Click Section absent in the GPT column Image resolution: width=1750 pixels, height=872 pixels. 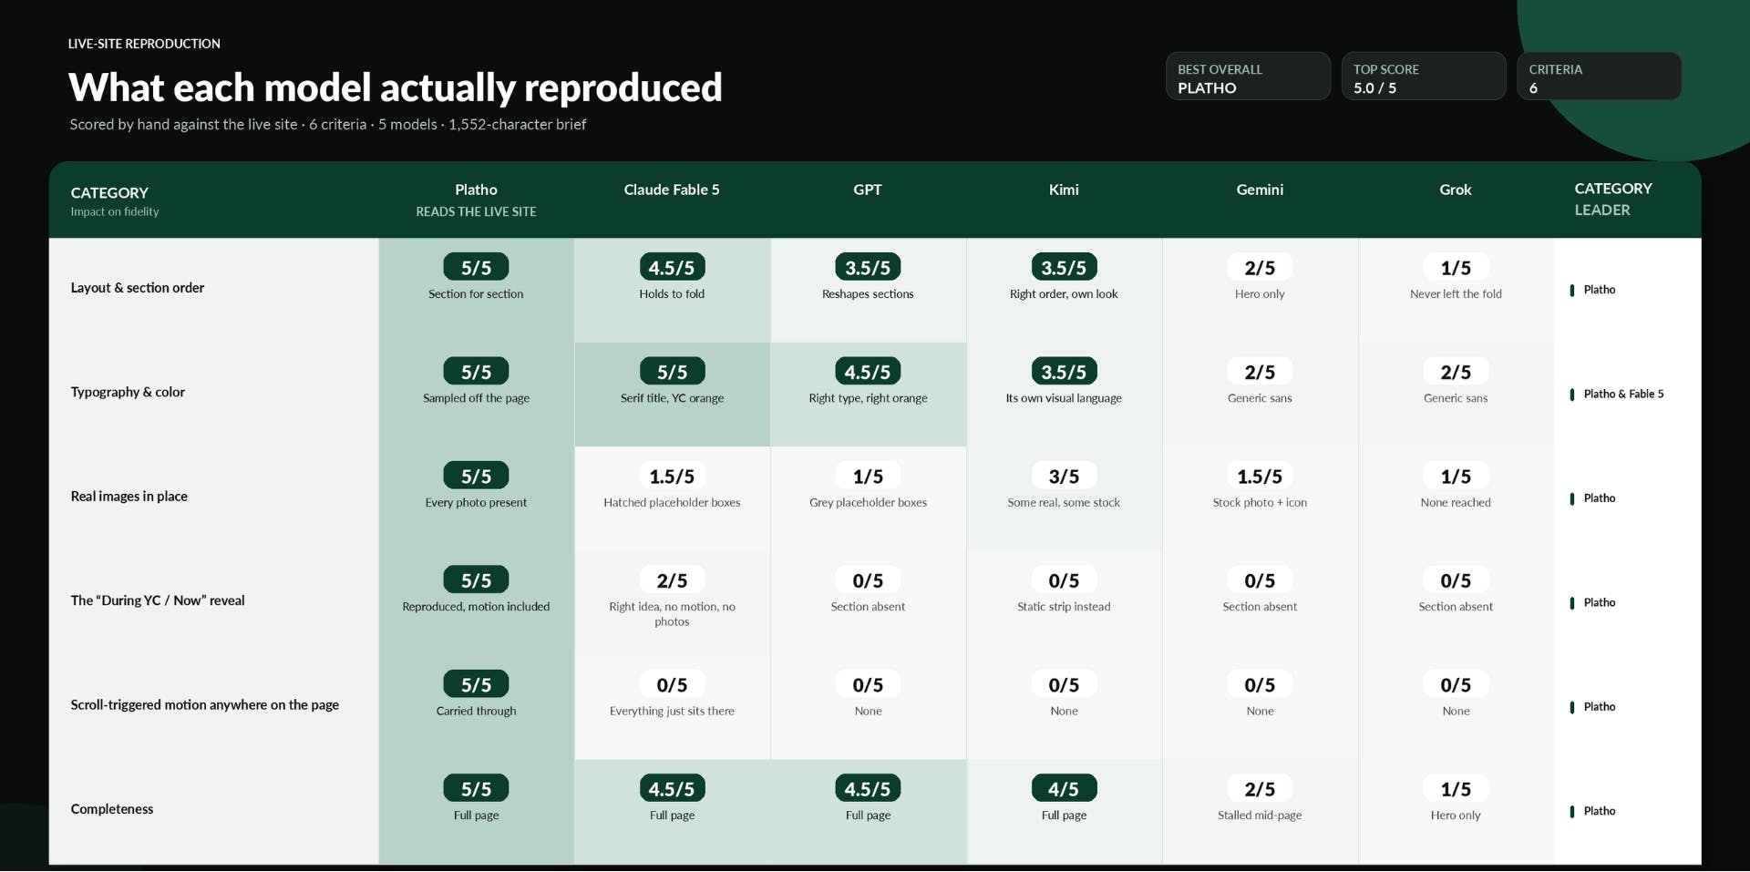(x=868, y=607)
